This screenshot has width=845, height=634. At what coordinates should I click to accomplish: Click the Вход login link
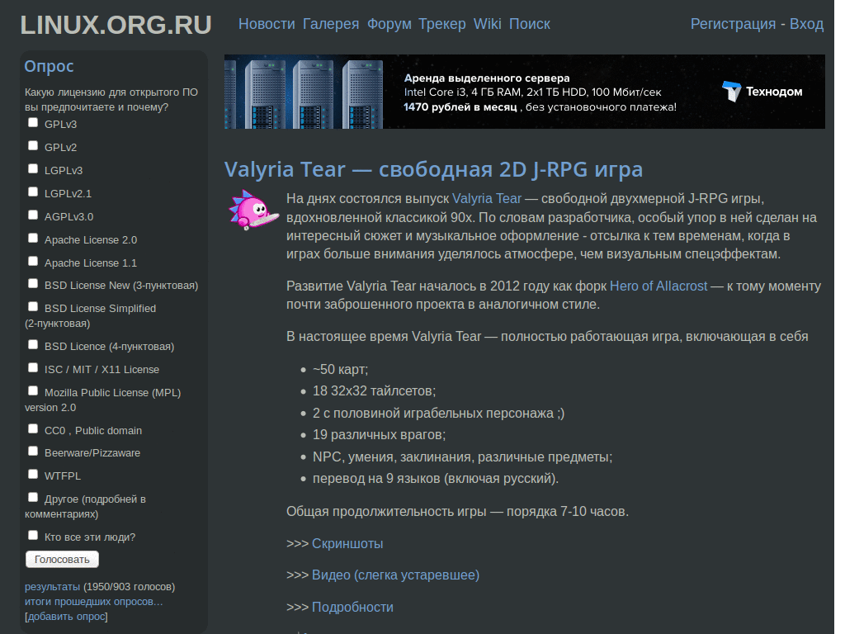806,24
